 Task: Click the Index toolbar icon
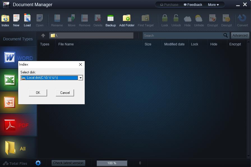pyautogui.click(x=5, y=20)
